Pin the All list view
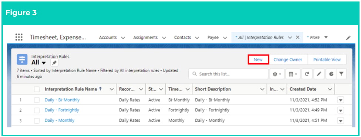The width and height of the screenshot is (361, 137). [54, 63]
